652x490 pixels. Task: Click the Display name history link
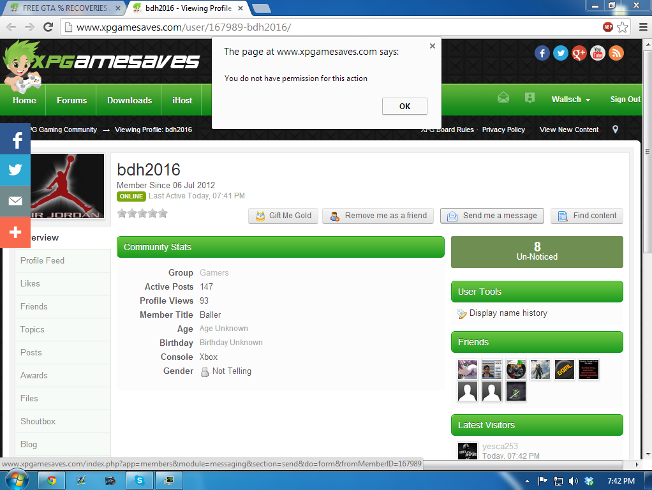click(x=508, y=313)
